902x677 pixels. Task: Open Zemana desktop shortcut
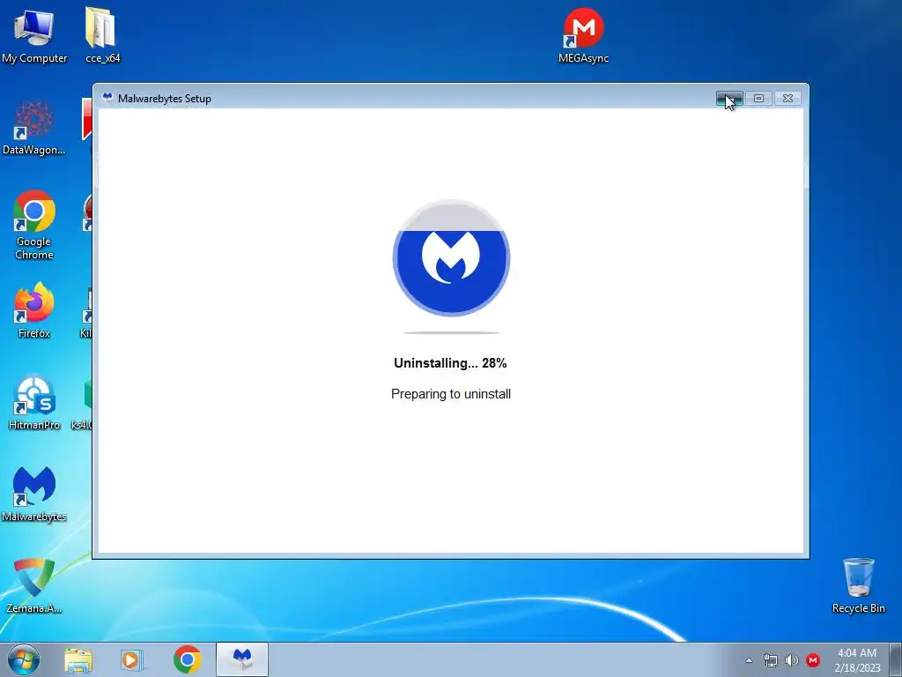34,586
